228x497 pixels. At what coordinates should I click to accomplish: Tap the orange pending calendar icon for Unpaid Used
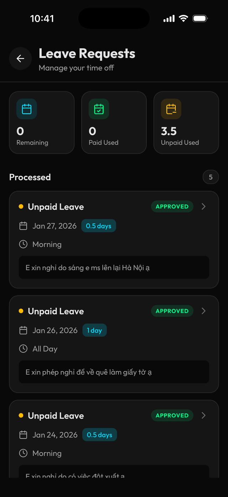point(171,109)
